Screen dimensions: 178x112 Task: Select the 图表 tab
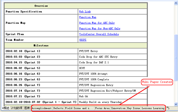(x=27, y=108)
